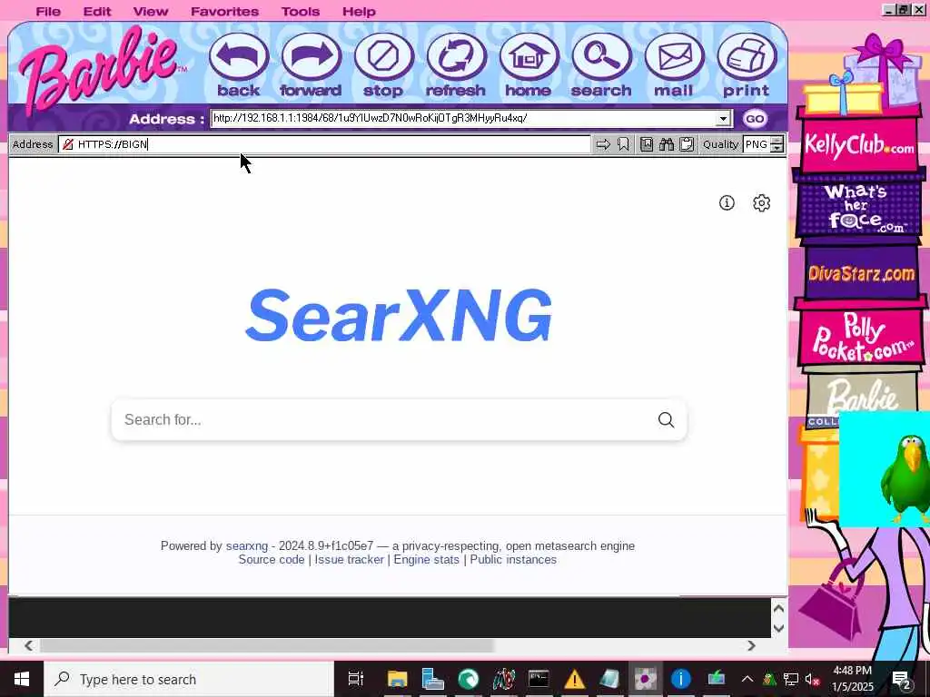Open the Tools menu

300,11
